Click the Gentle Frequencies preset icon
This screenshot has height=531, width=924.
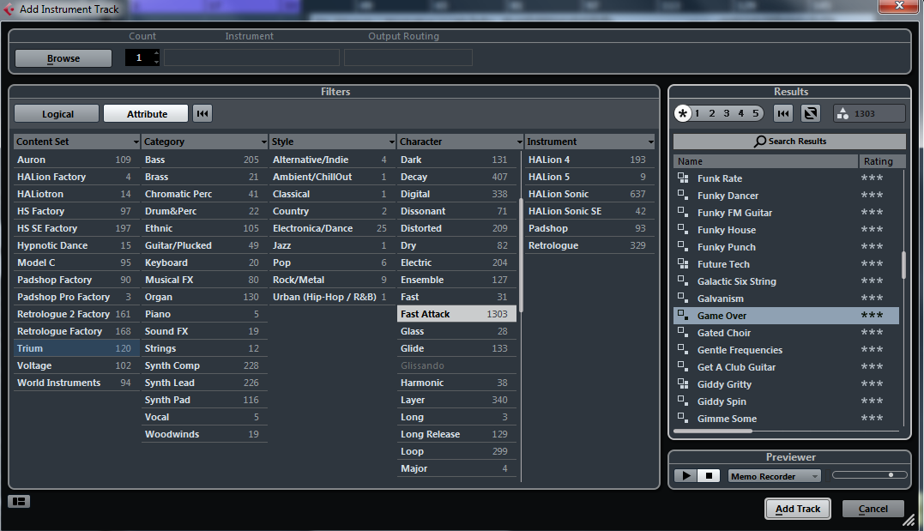[683, 348]
